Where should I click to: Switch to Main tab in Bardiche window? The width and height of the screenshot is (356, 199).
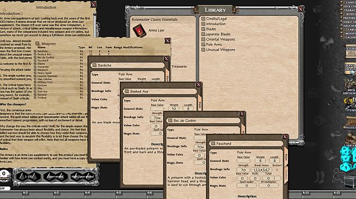[167, 76]
